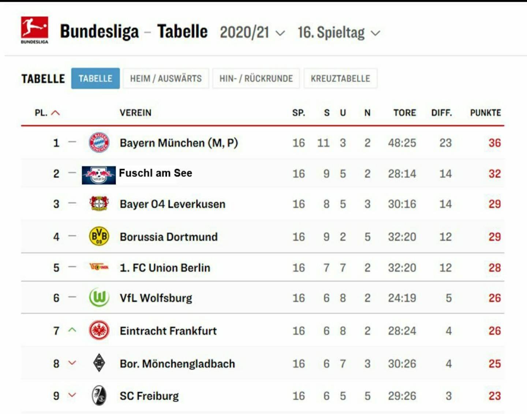Click the VfL Wolfsburg W logo
527x414 pixels.
click(x=99, y=297)
